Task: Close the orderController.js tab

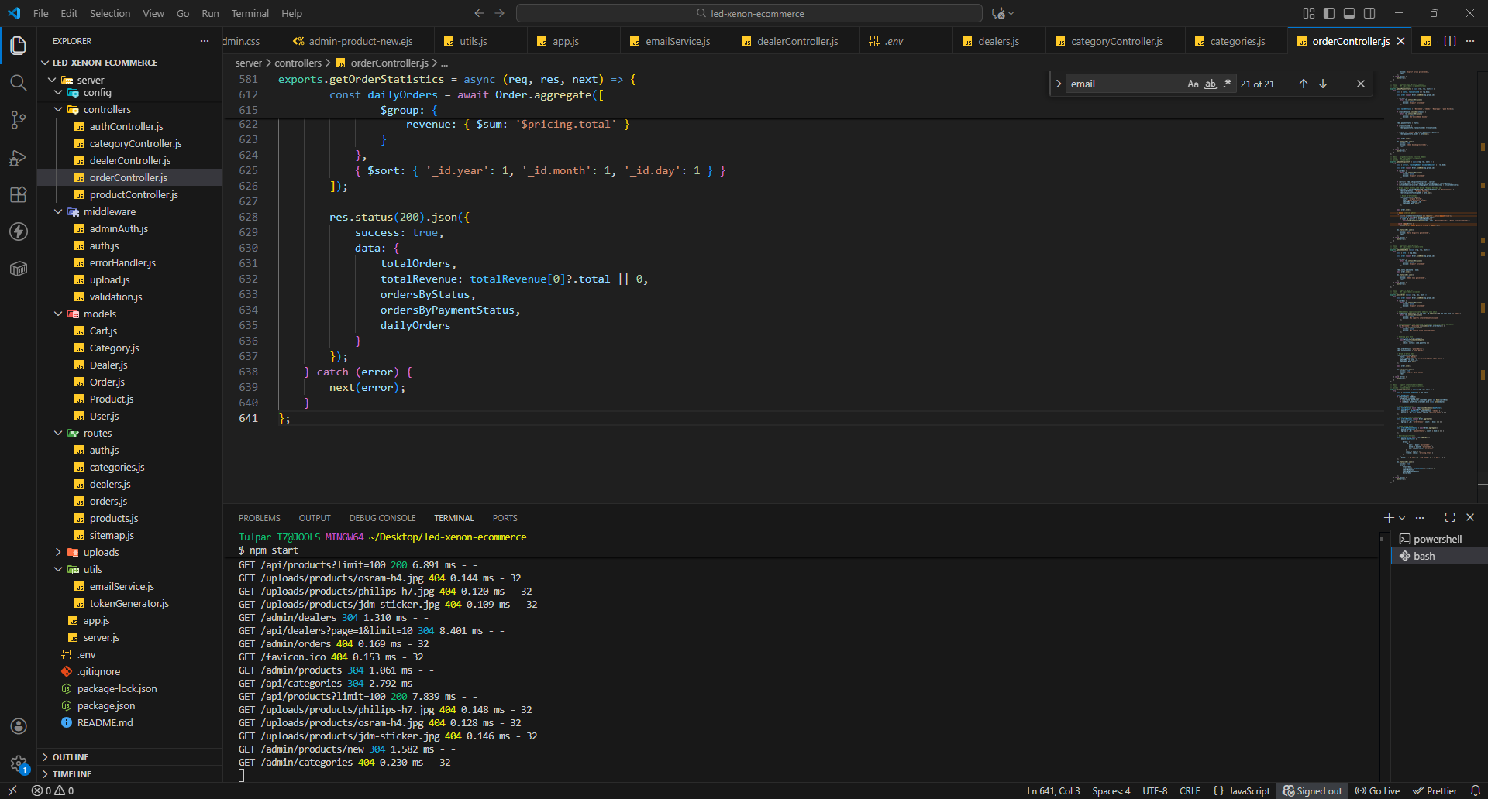Action: (1400, 41)
